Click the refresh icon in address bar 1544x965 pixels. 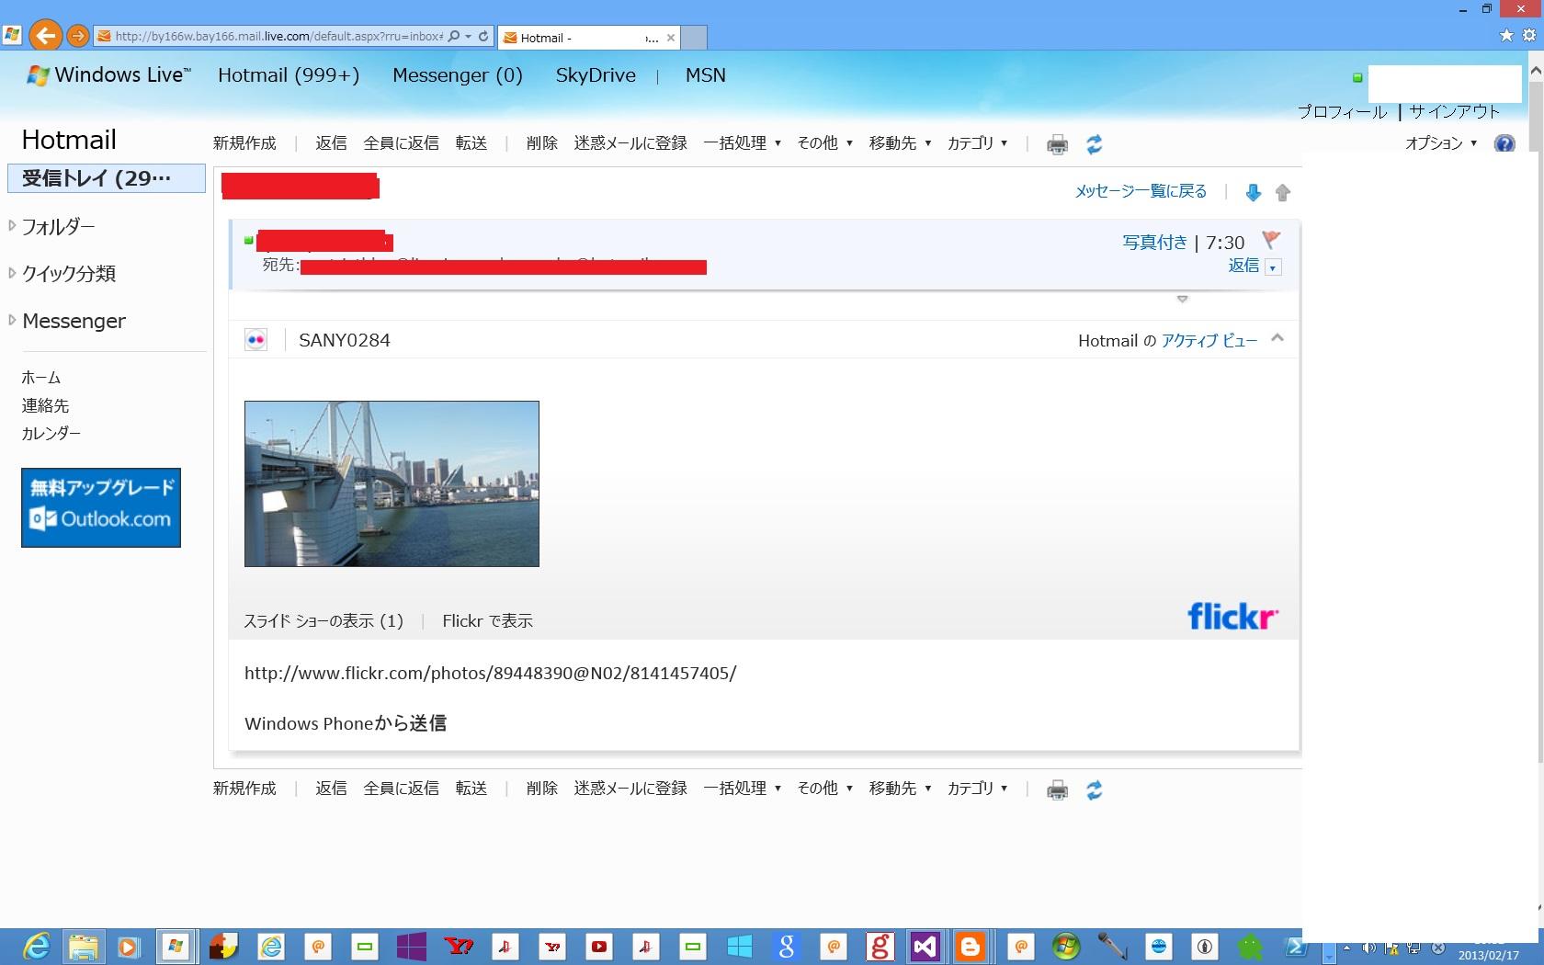[x=483, y=37]
